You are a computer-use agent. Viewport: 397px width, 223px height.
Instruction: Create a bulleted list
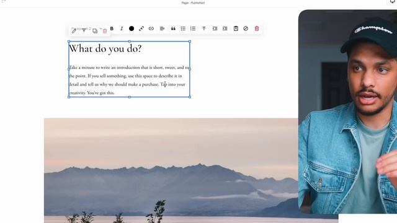183,28
